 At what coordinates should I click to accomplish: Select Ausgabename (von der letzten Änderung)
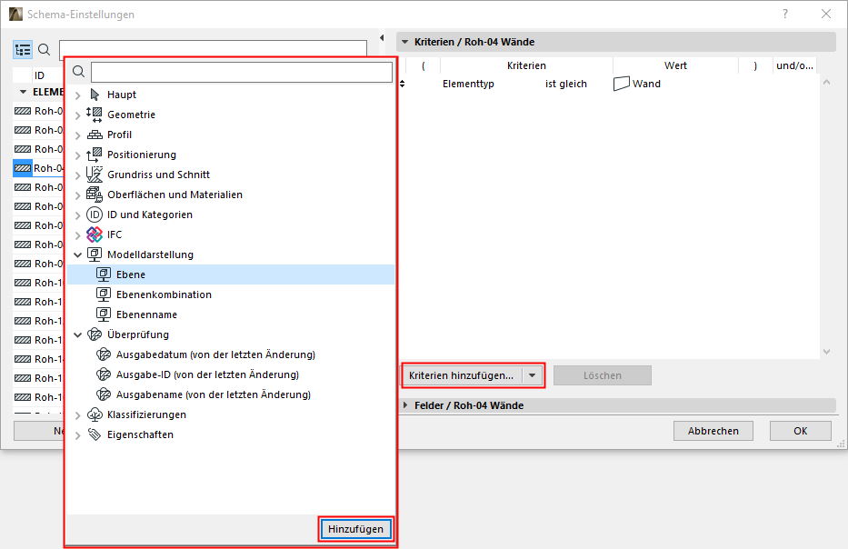pyautogui.click(x=230, y=394)
